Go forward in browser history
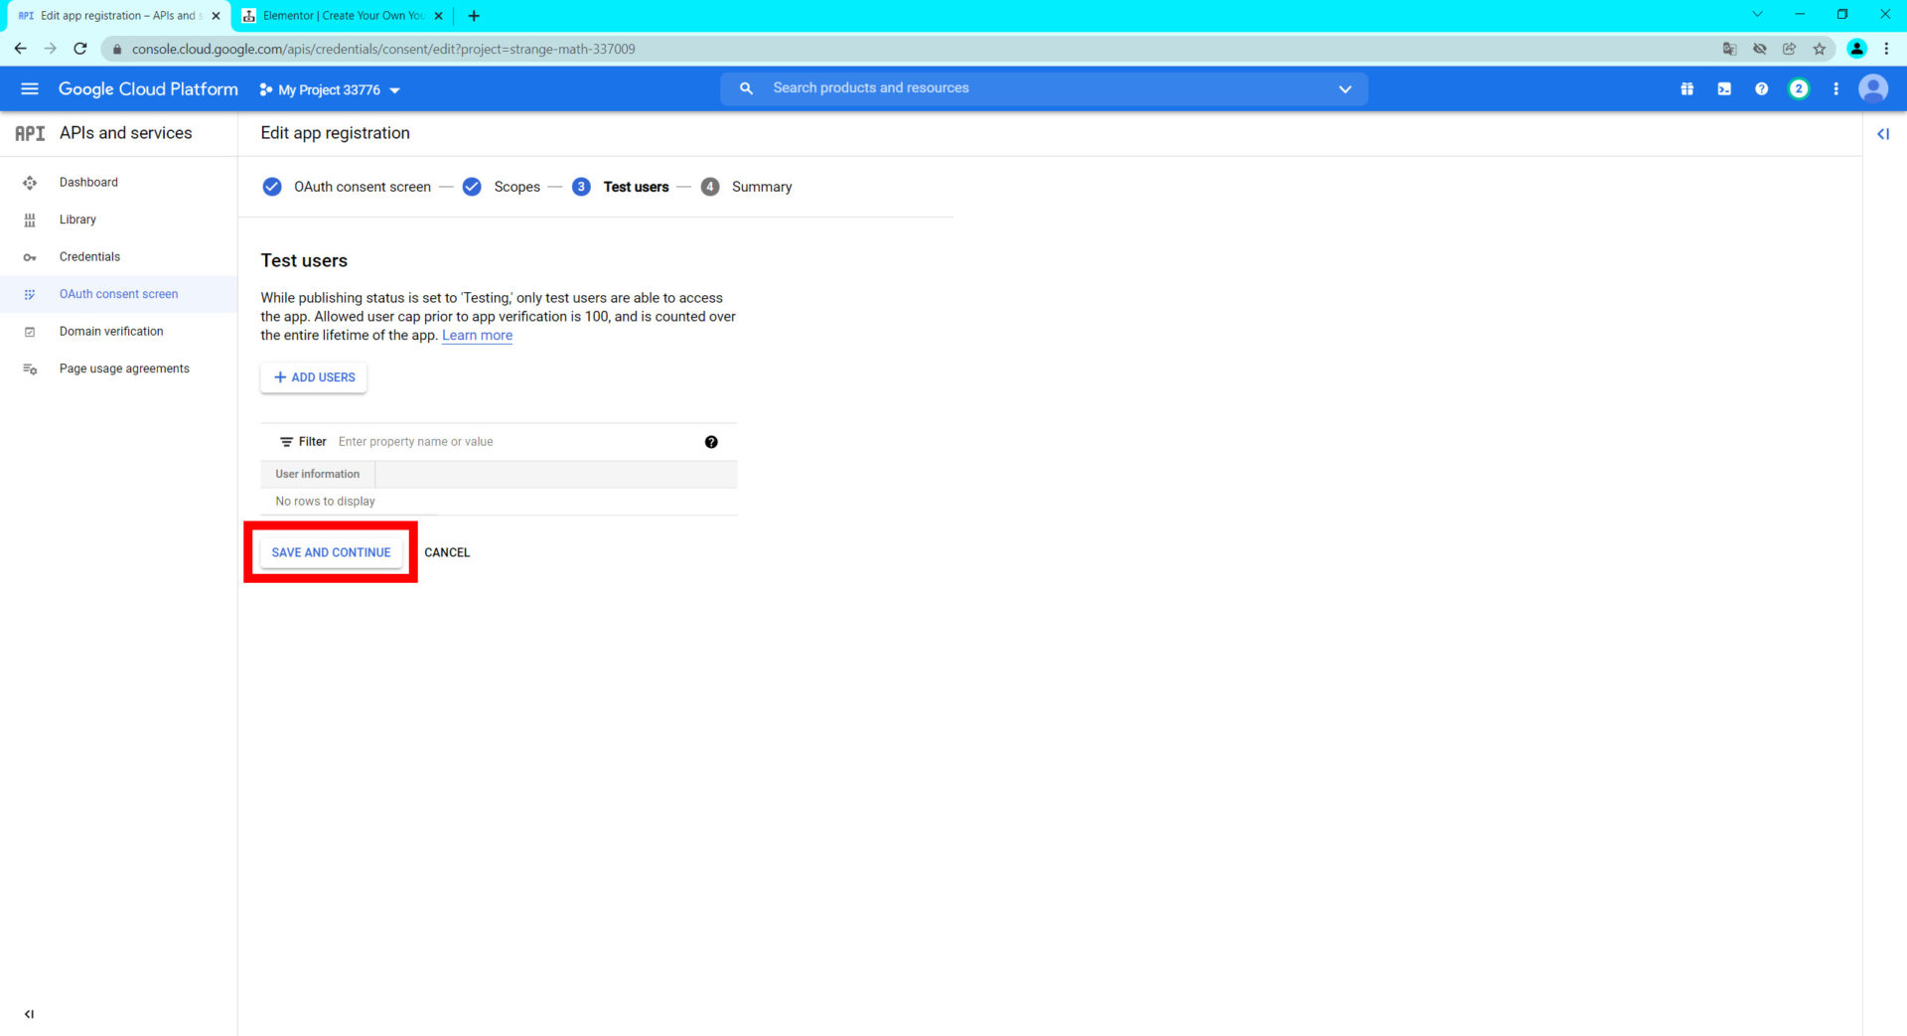1907x1036 pixels. pos(50,49)
